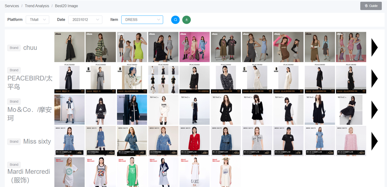Select the Miss sixty brand name
The image size is (387, 187).
(x=37, y=142)
